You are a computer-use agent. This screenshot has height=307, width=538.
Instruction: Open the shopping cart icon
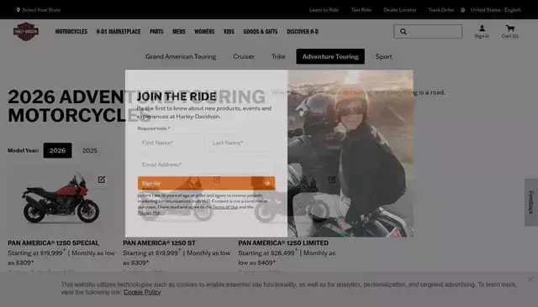pos(510,32)
